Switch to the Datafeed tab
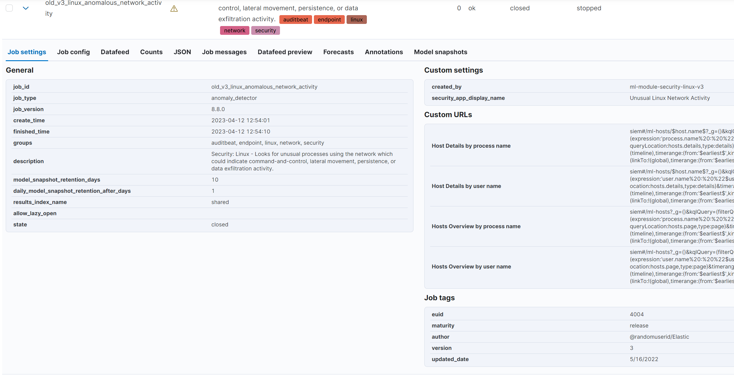This screenshot has width=734, height=375. coord(115,52)
